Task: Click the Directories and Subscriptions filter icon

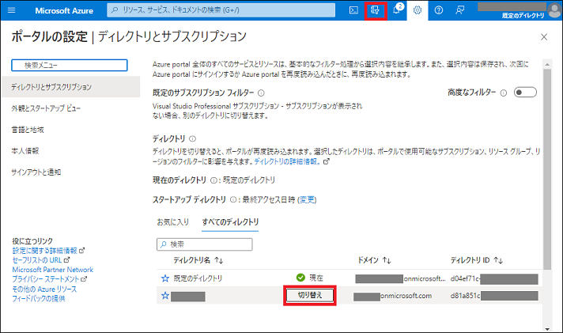Action: click(x=376, y=10)
